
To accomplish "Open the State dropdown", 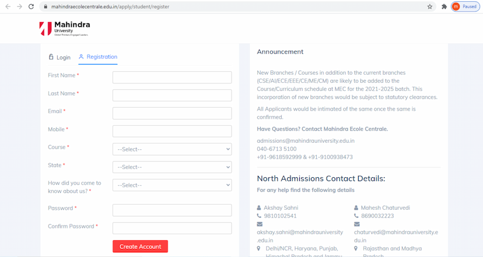I will tap(172, 167).
